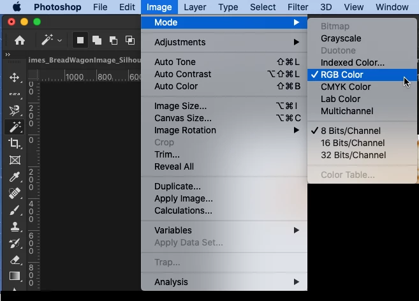Select the Magic Wand tool in toolbar
Image resolution: width=419 pixels, height=301 pixels.
click(x=15, y=127)
